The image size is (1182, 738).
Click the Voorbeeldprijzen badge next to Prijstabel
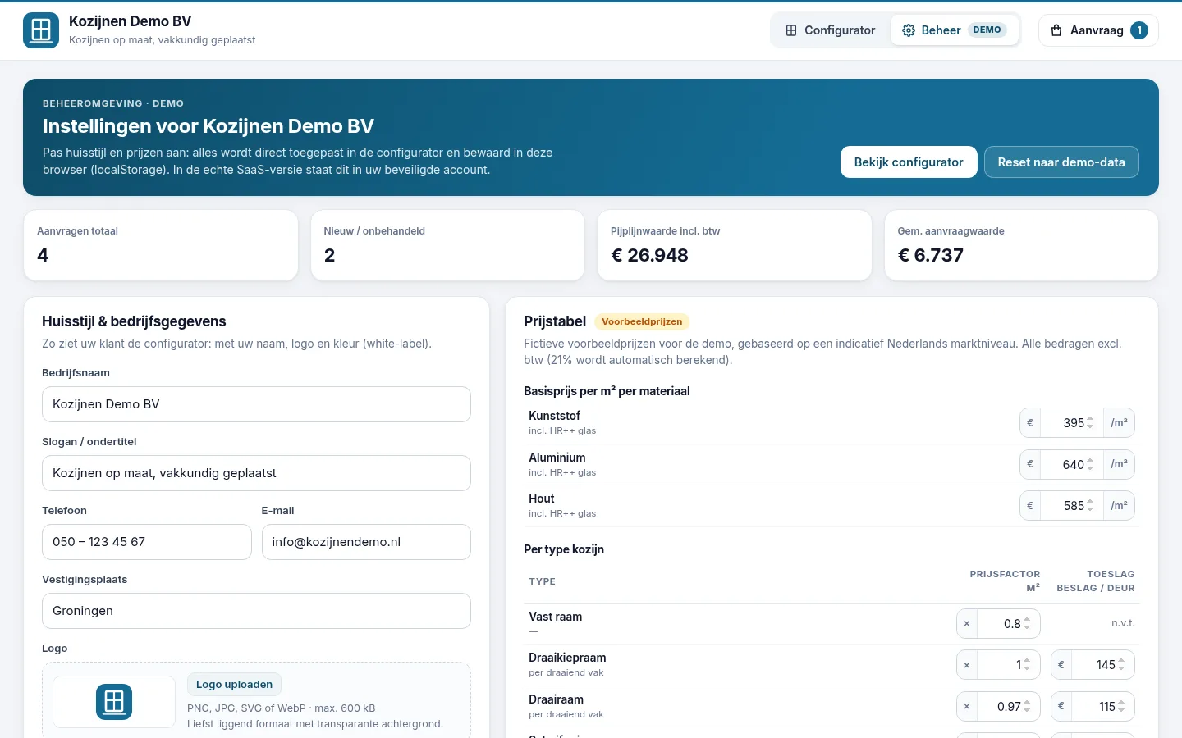[x=642, y=321]
